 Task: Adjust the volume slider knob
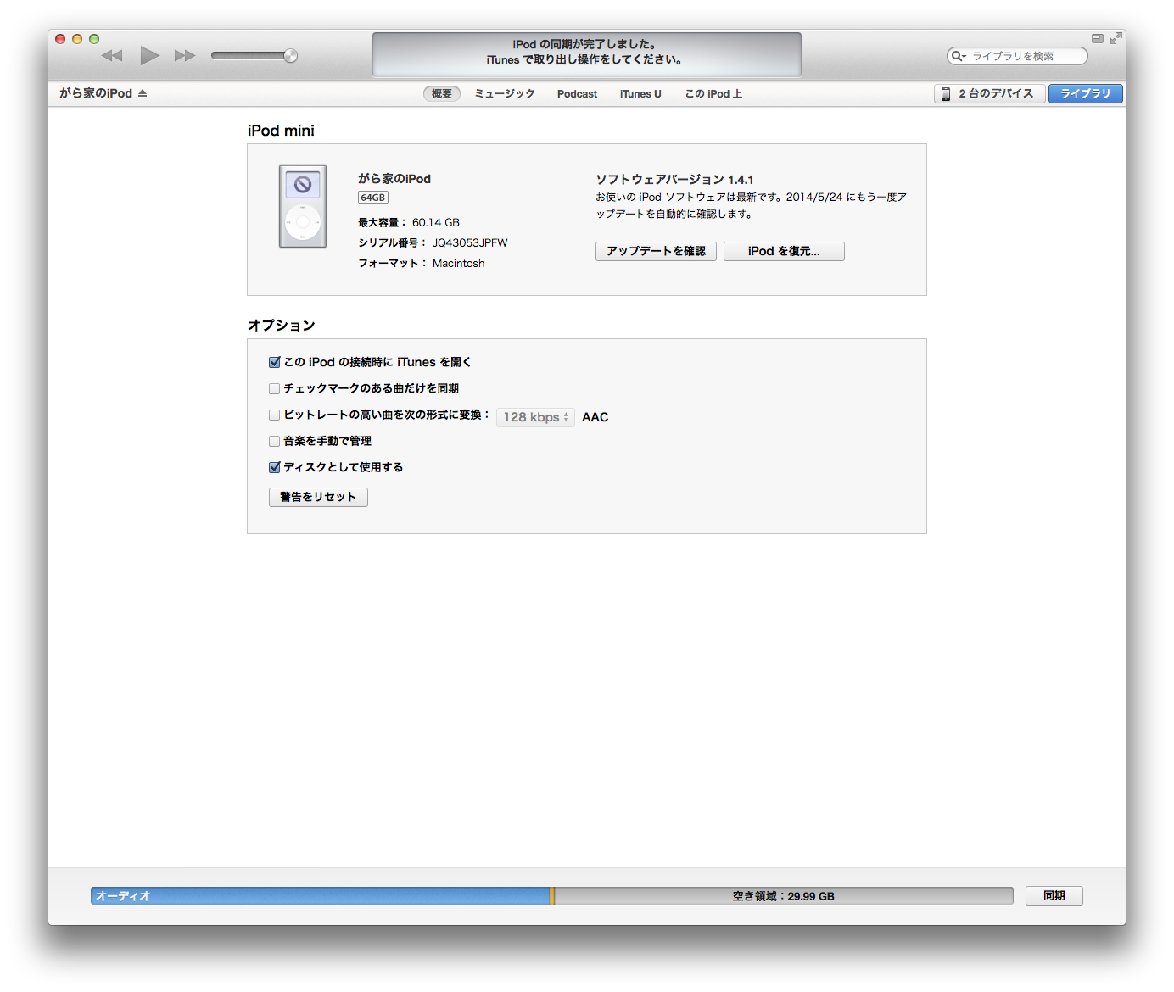(x=290, y=56)
